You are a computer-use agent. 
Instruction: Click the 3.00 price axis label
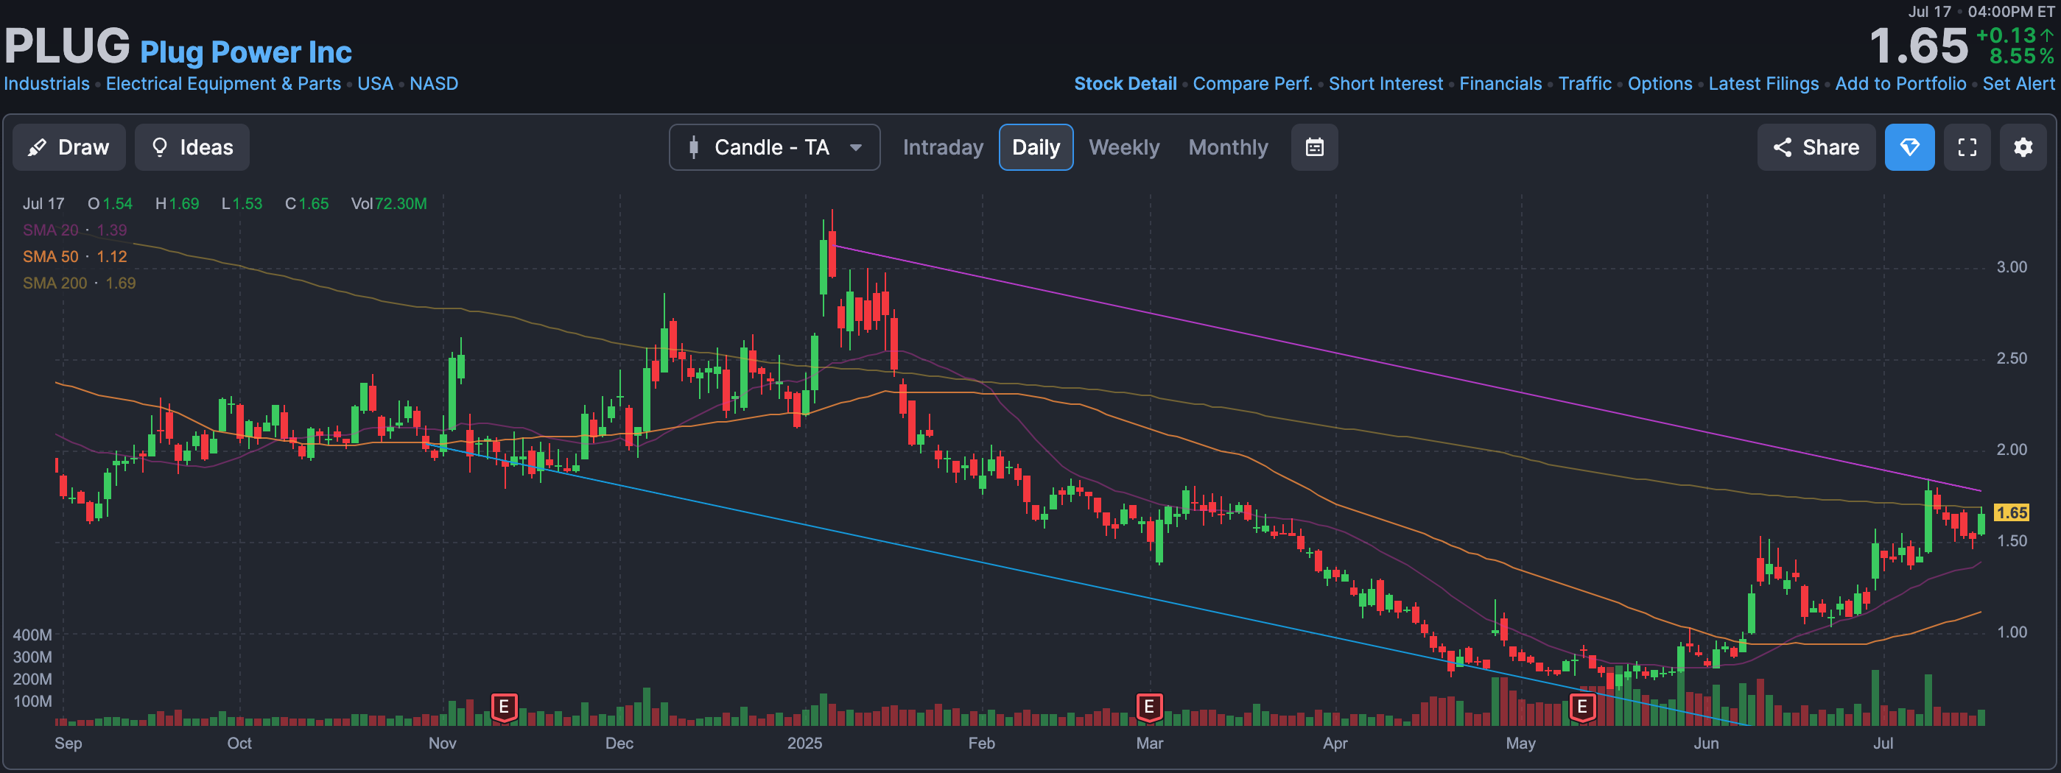(2012, 267)
